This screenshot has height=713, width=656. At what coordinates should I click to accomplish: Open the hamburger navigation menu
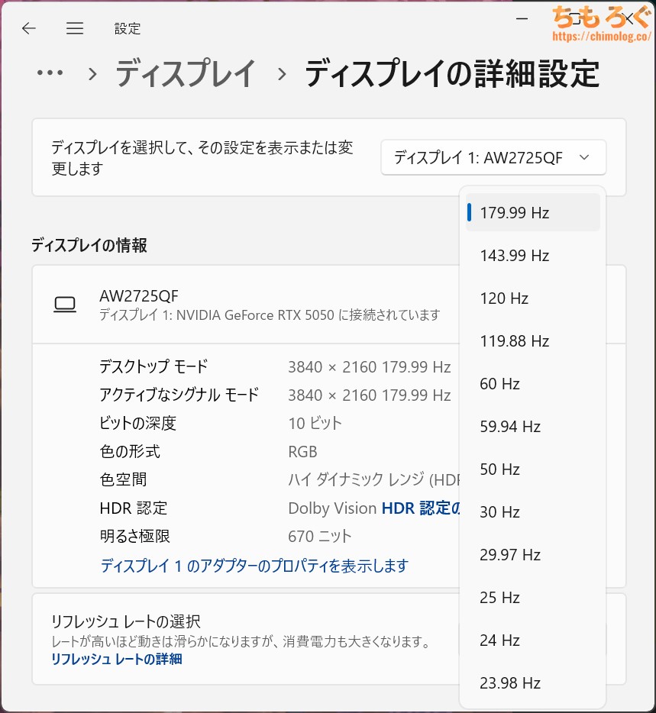(74, 29)
